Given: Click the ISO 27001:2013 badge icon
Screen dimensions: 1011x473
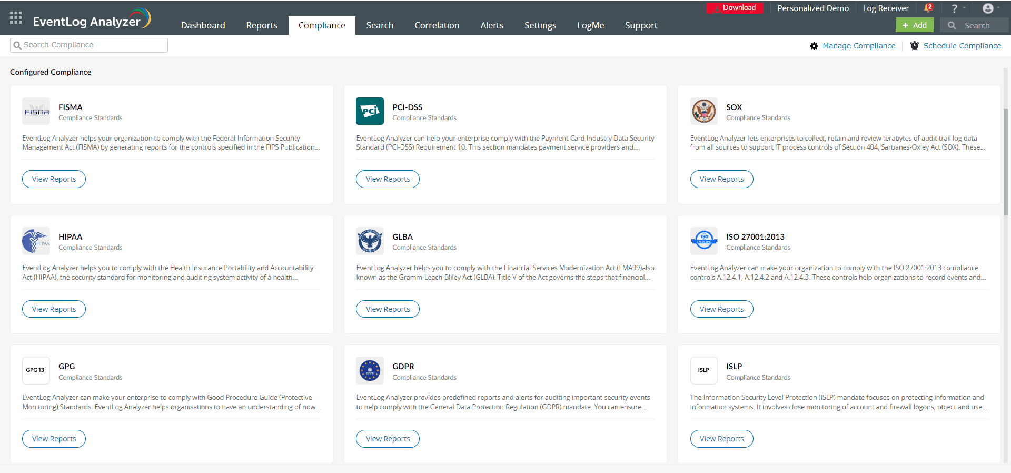Looking at the screenshot, I should (704, 241).
